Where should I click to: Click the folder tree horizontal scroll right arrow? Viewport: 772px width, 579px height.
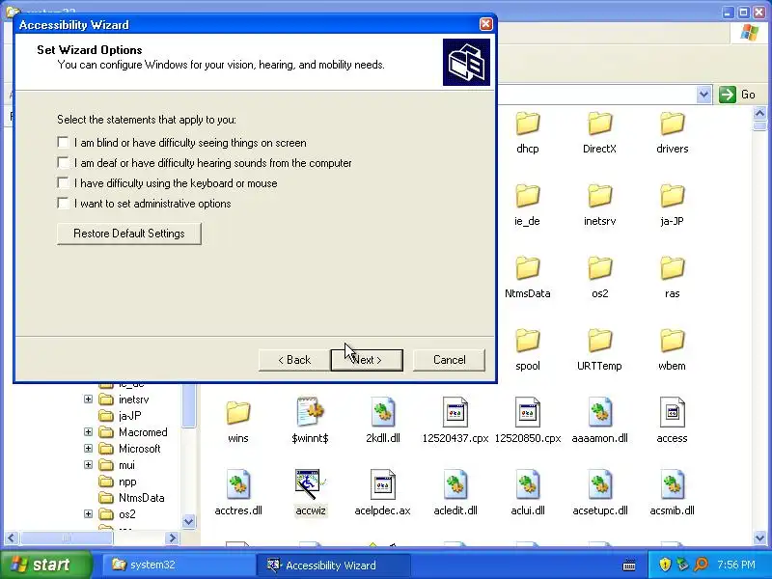[172, 538]
